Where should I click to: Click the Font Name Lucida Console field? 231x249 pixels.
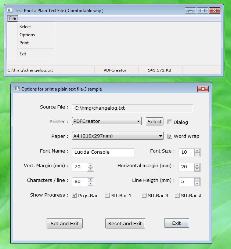pyautogui.click(x=103, y=152)
